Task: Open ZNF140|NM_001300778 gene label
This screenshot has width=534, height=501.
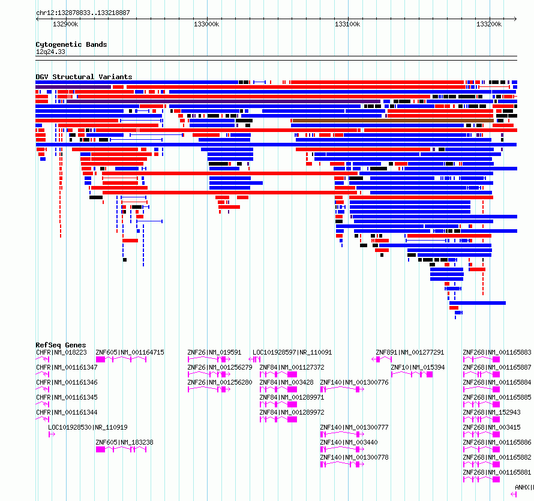Action: 354,457
